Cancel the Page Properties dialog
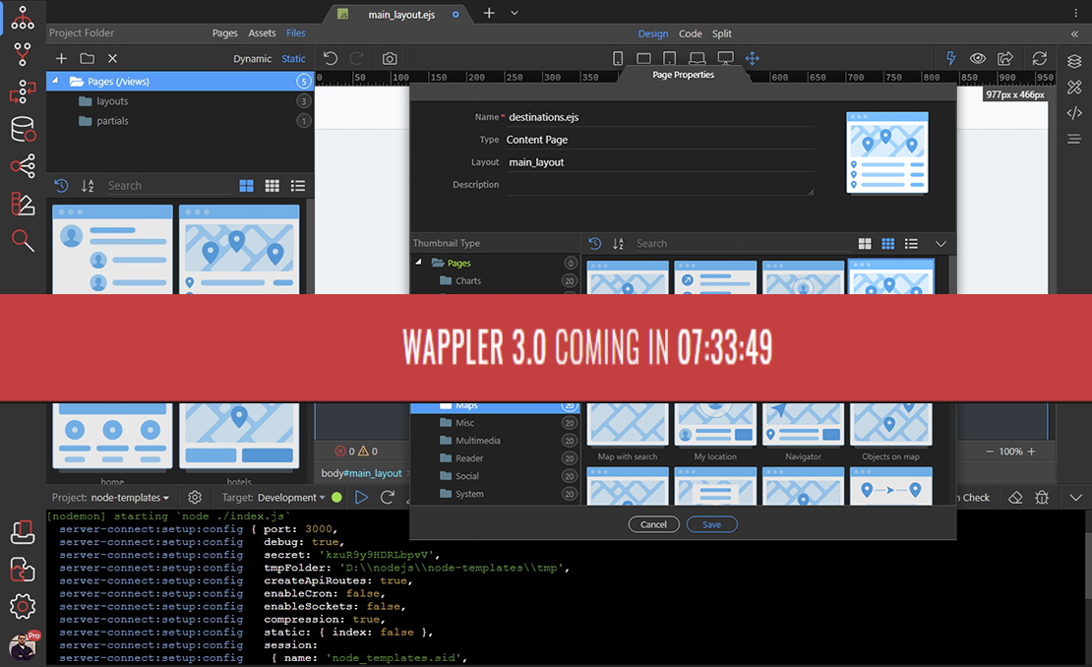 click(653, 524)
